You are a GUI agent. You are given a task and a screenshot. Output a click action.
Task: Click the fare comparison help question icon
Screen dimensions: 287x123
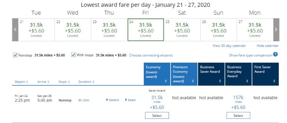click(x=276, y=54)
